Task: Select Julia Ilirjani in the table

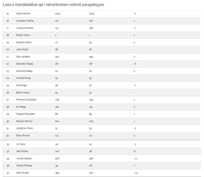Action: click(22, 49)
